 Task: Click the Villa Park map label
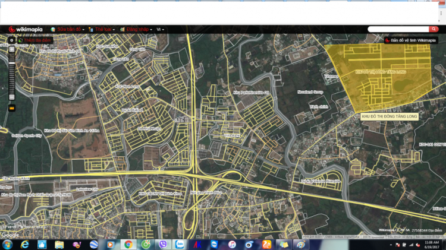click(x=232, y=136)
